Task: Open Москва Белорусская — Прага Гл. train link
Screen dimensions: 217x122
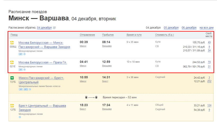Action: tap(43, 62)
